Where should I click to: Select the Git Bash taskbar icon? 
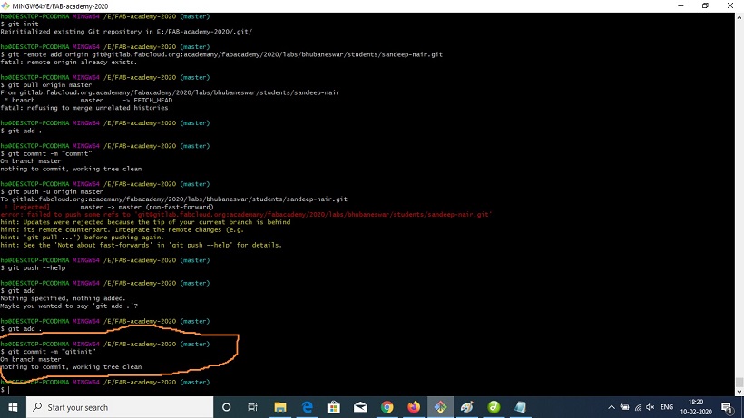(x=440, y=407)
